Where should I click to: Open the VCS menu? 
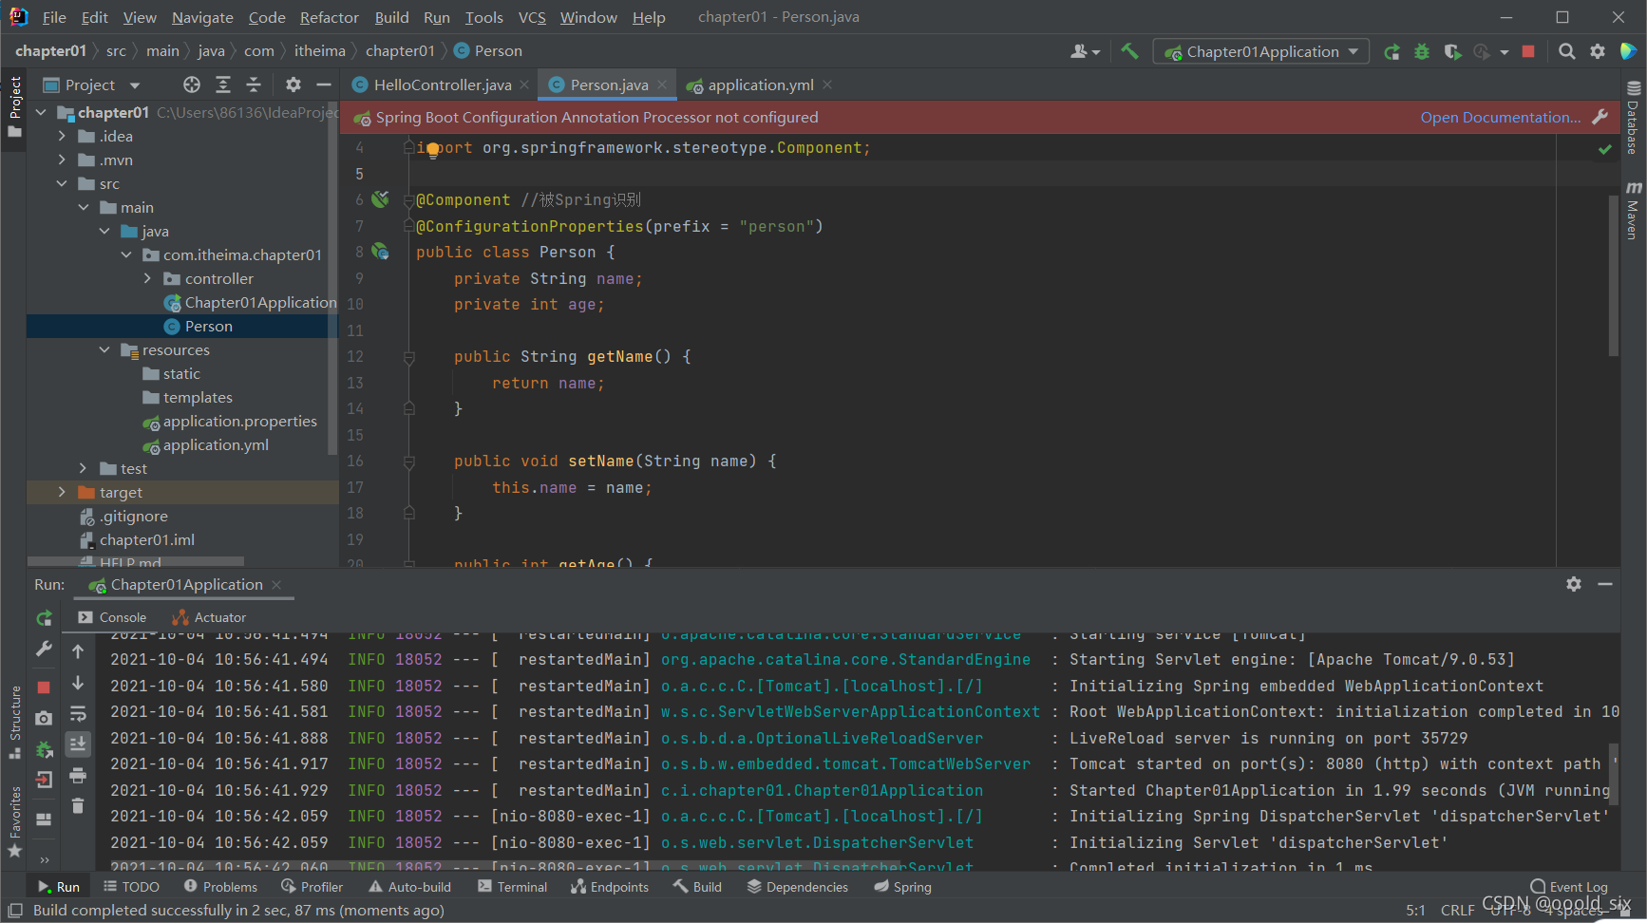[x=532, y=17]
